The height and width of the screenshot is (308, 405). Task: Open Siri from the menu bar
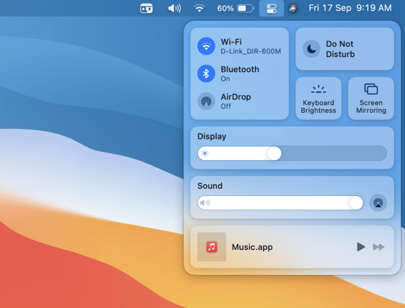293,8
